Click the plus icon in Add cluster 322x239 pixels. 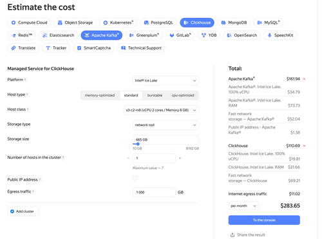12,211
